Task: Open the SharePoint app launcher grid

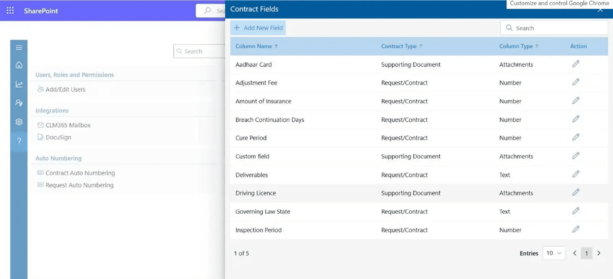Action: (x=10, y=10)
